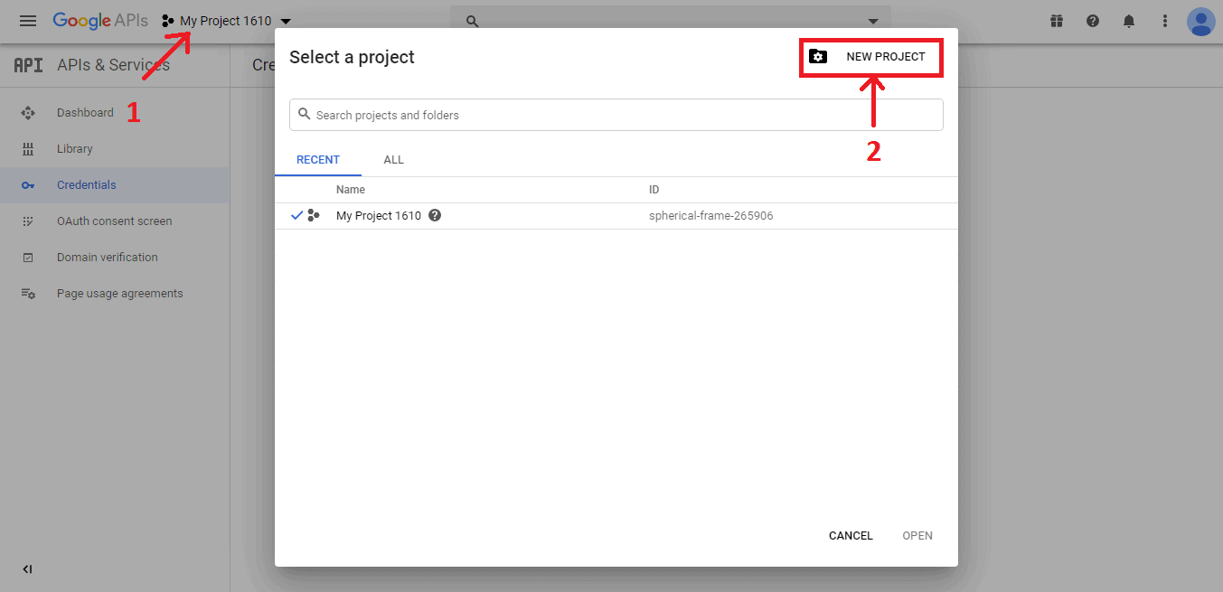Select the My Project 1610 row

click(x=616, y=216)
